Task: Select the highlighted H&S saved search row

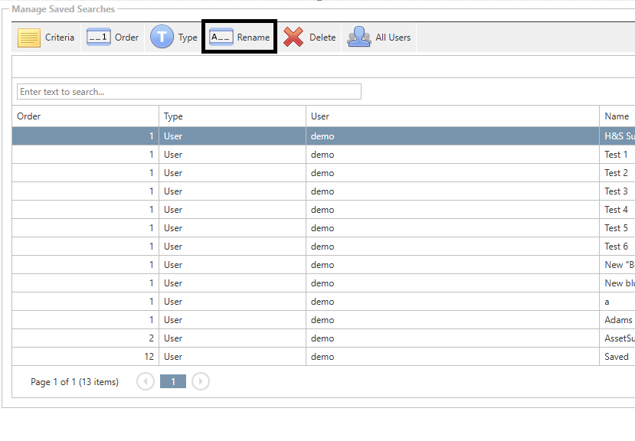Action: 618,136
